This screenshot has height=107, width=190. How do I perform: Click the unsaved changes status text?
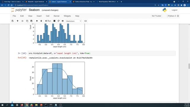point(50,10)
